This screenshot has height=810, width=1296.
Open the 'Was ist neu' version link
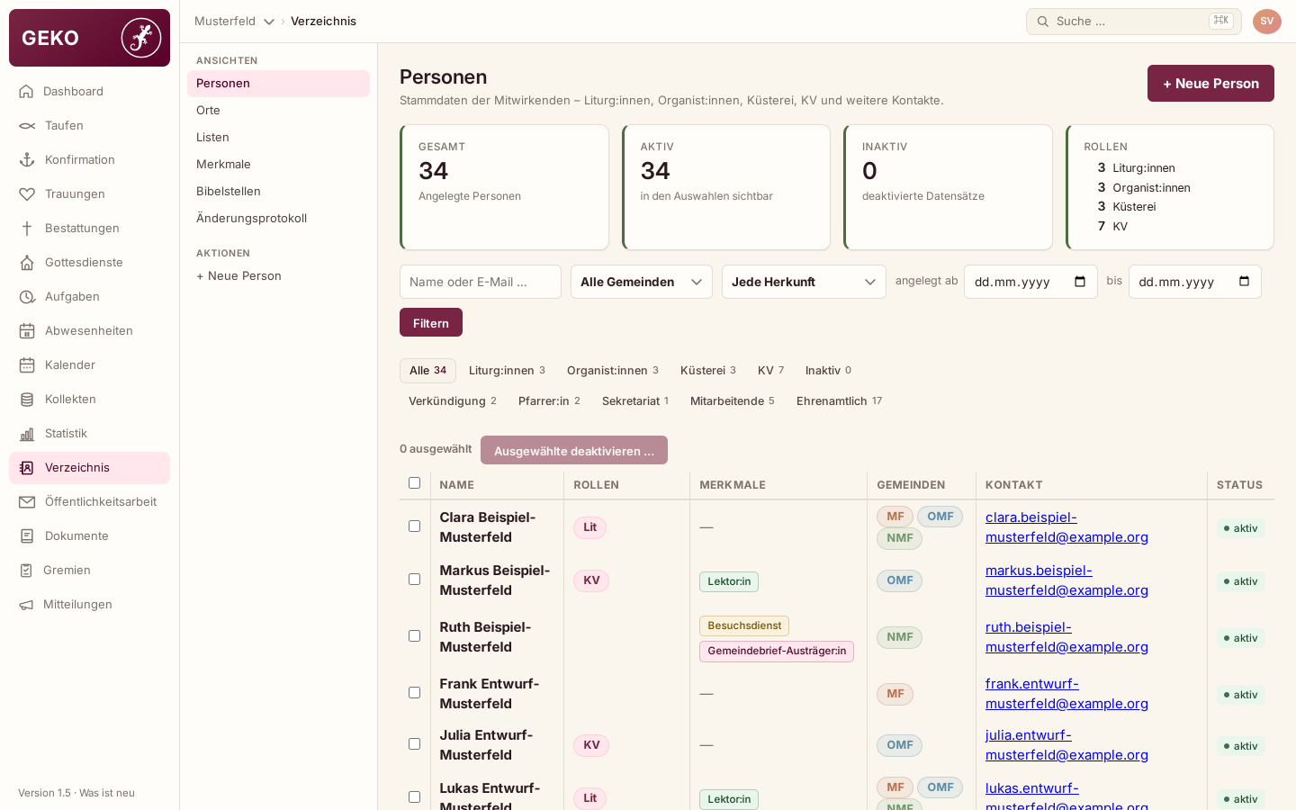(107, 793)
